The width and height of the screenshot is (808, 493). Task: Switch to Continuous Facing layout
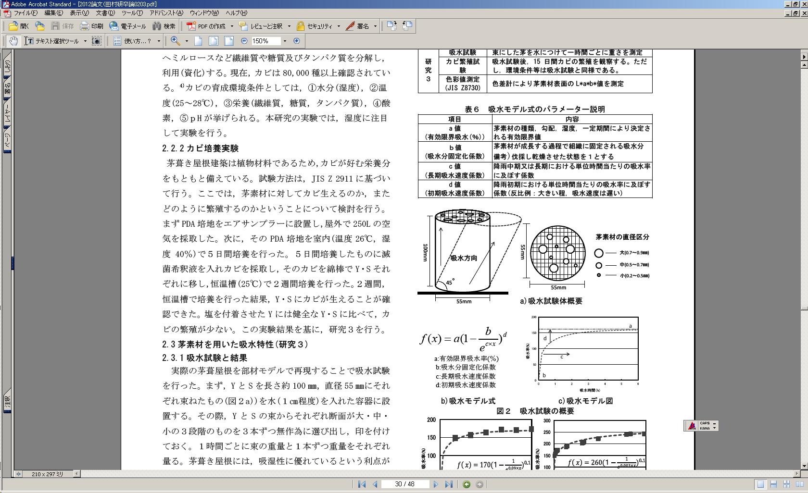tap(786, 484)
